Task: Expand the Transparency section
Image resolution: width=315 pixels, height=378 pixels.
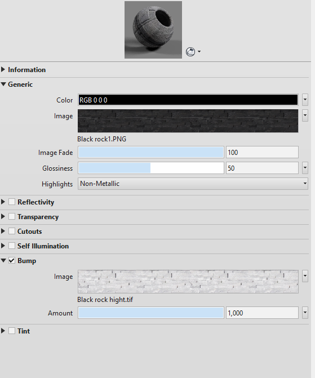Action: coord(3,216)
